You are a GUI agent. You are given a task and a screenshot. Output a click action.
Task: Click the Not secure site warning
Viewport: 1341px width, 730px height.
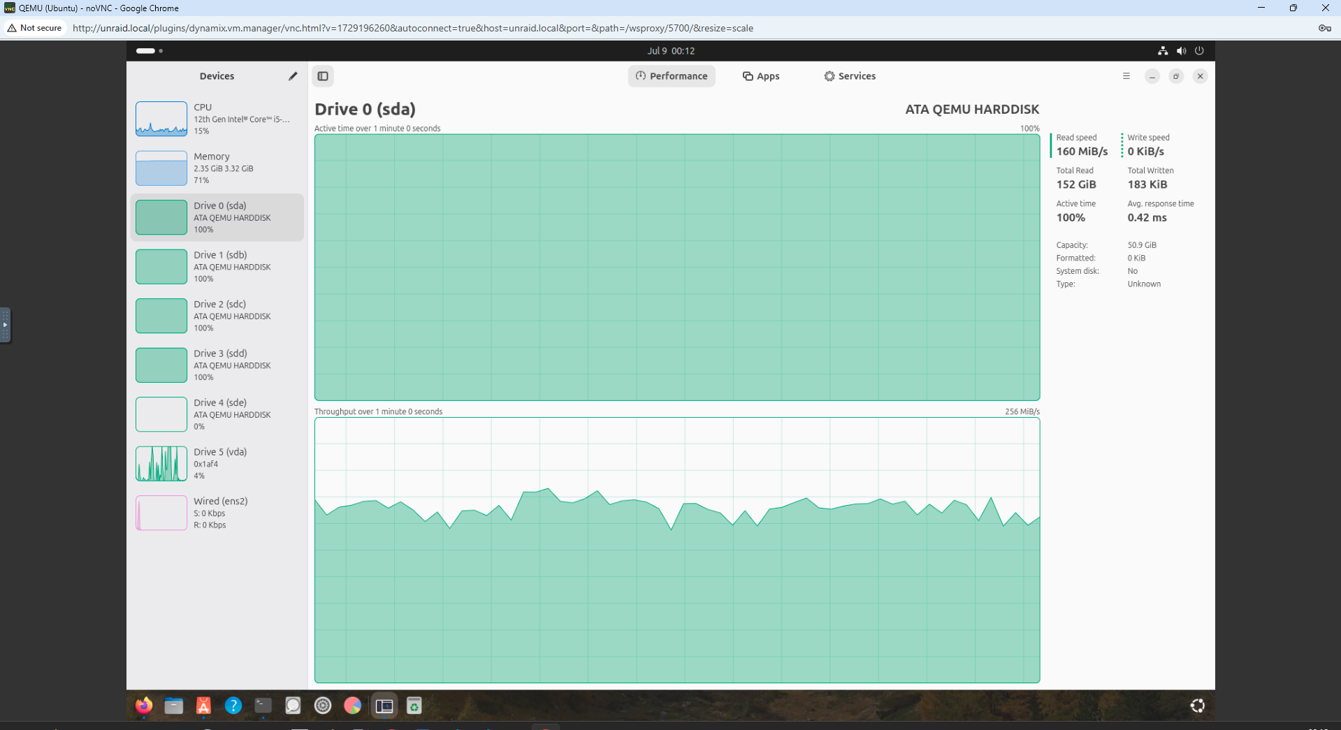(x=34, y=28)
